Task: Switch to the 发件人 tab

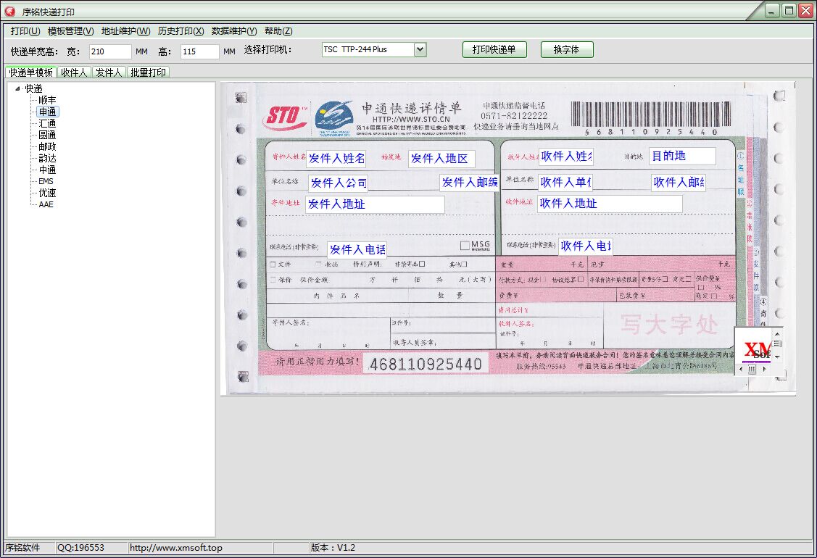Action: coord(109,72)
